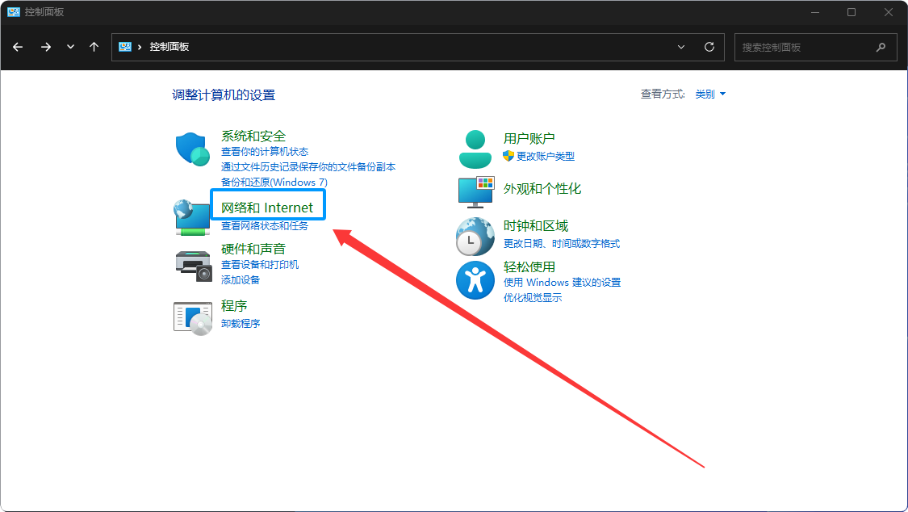Open 外观和个性化 category

click(x=542, y=189)
